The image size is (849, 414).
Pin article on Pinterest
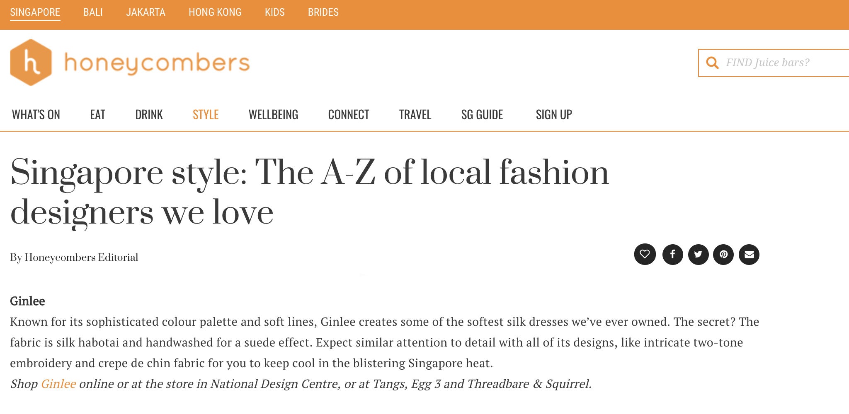[723, 254]
